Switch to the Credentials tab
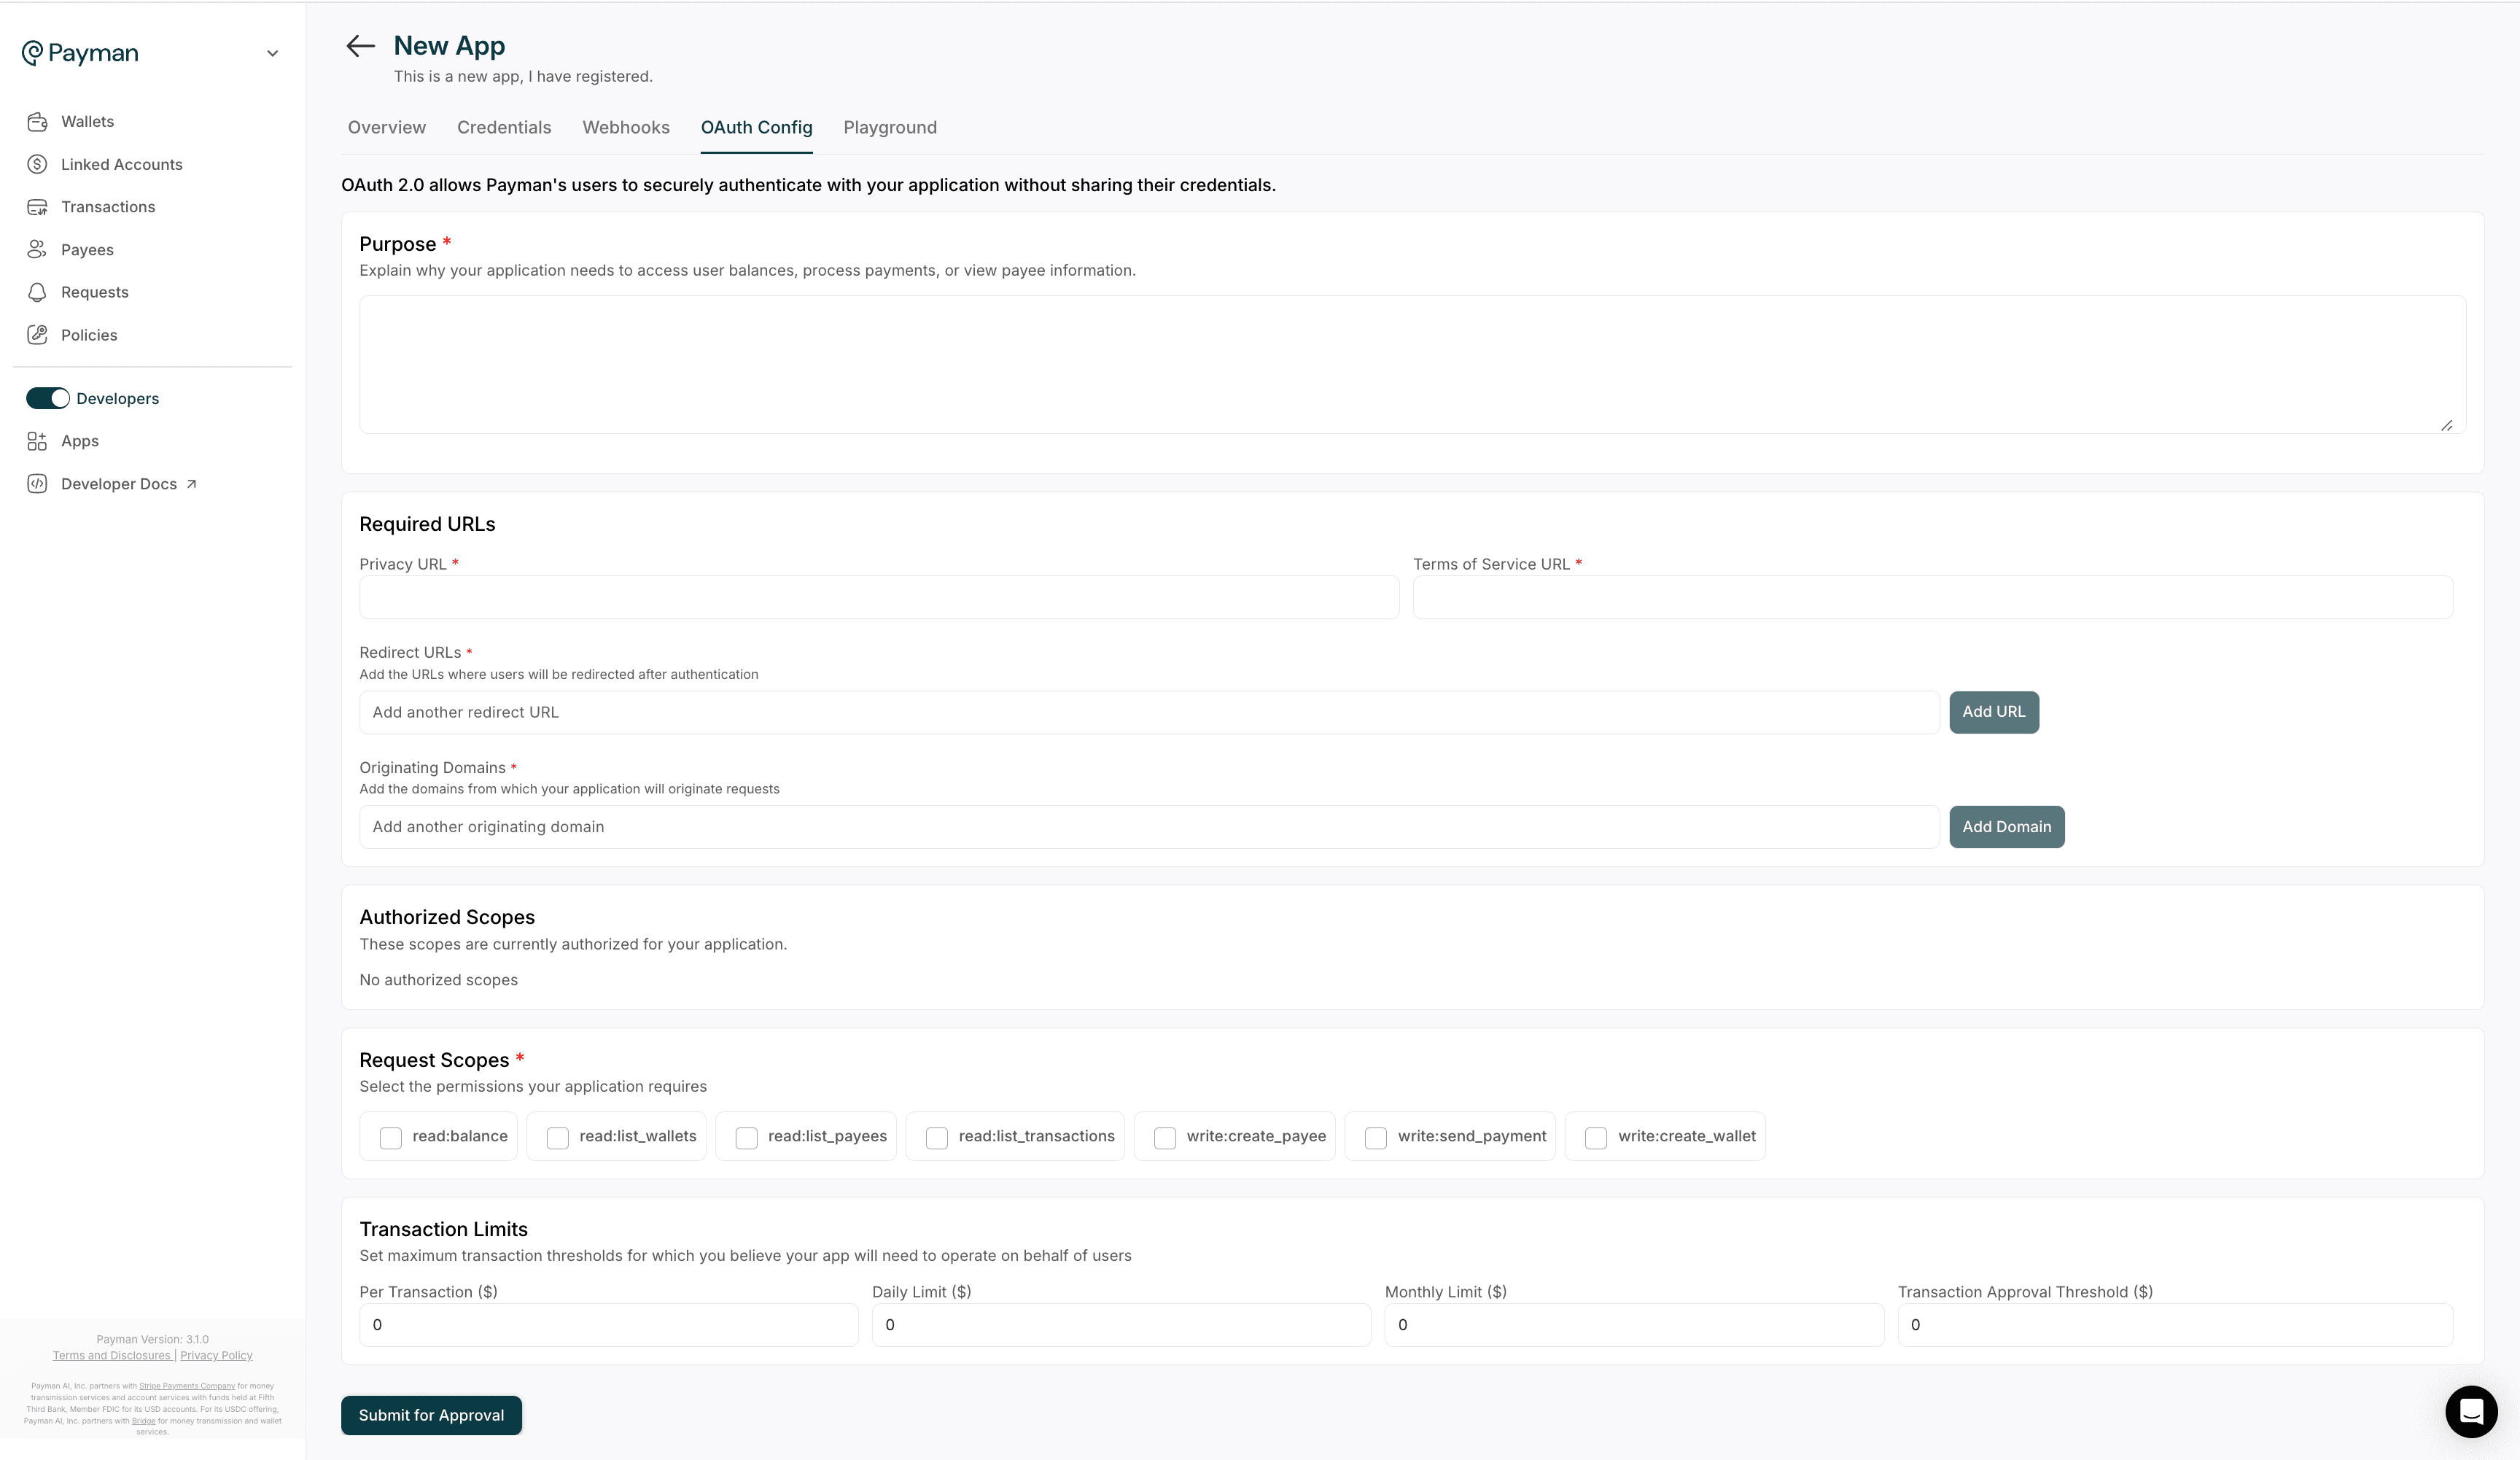Viewport: 2520px width, 1460px height. point(504,127)
